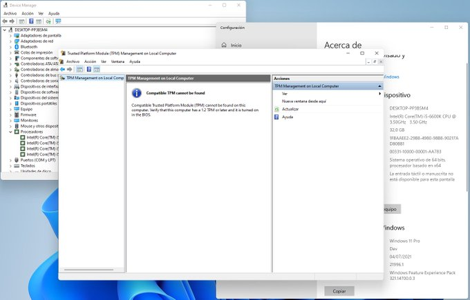Expand Adaptadores de red node
The width and height of the screenshot is (470, 300).
[11, 41]
